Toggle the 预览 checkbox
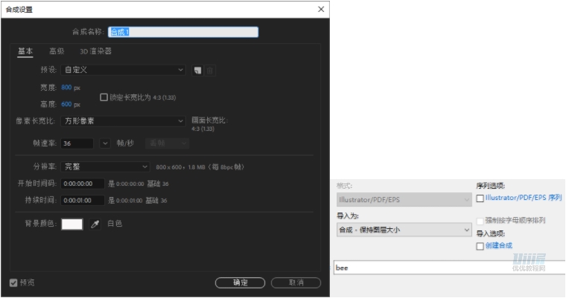The width and height of the screenshot is (566, 298). (x=13, y=283)
